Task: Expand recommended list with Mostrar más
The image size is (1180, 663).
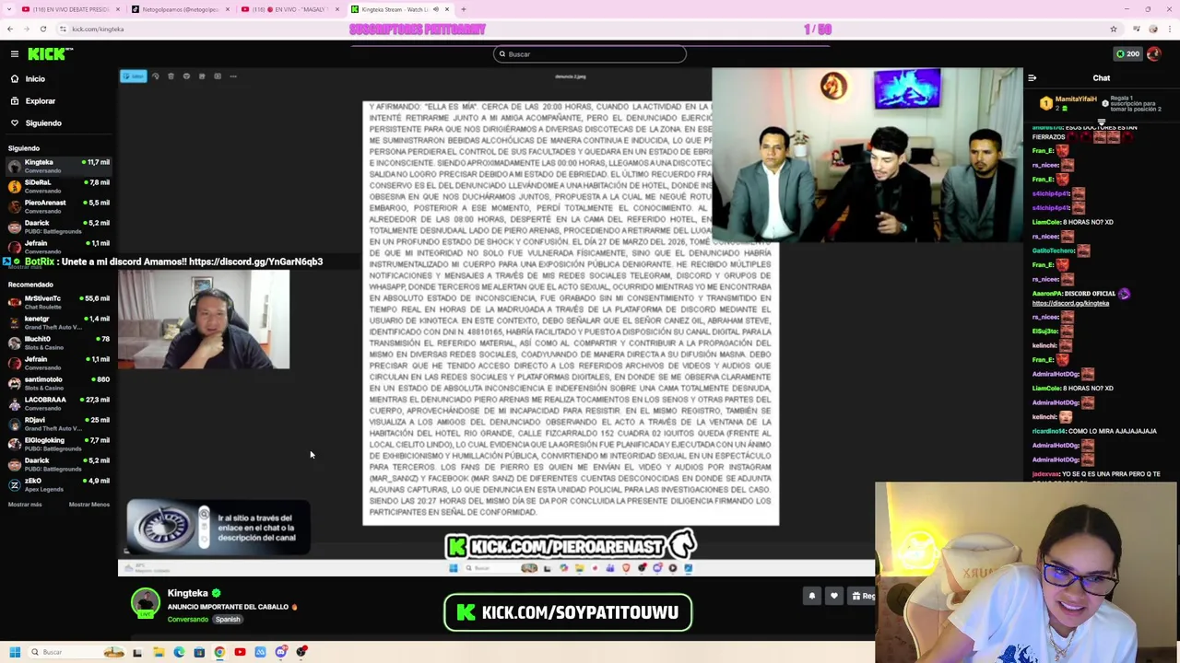Action: click(x=25, y=505)
